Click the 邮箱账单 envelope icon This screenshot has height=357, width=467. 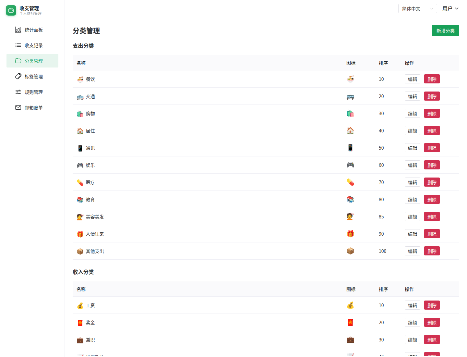[x=18, y=108]
